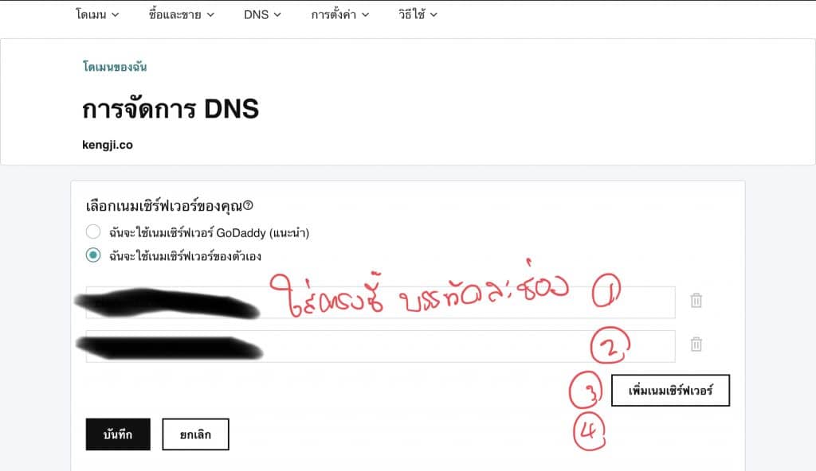Viewport: 816px width, 471px height.
Task: Select the ฉันจะใช้เนมเซิร์ฟเวอร์ของตัวเอง radio option
Action: tap(93, 255)
